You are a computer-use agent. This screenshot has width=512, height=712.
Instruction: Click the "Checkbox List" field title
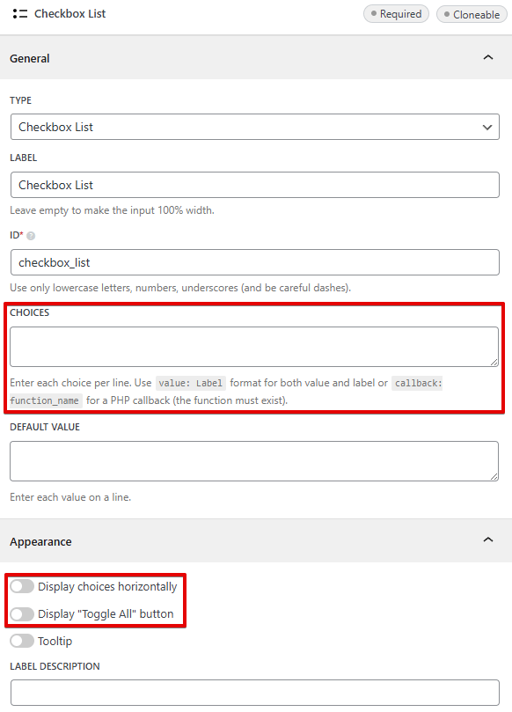coord(69,13)
